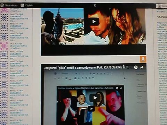Click the collapse arrow in the admin bar centre
The image size is (167, 125).
pos(95,5)
